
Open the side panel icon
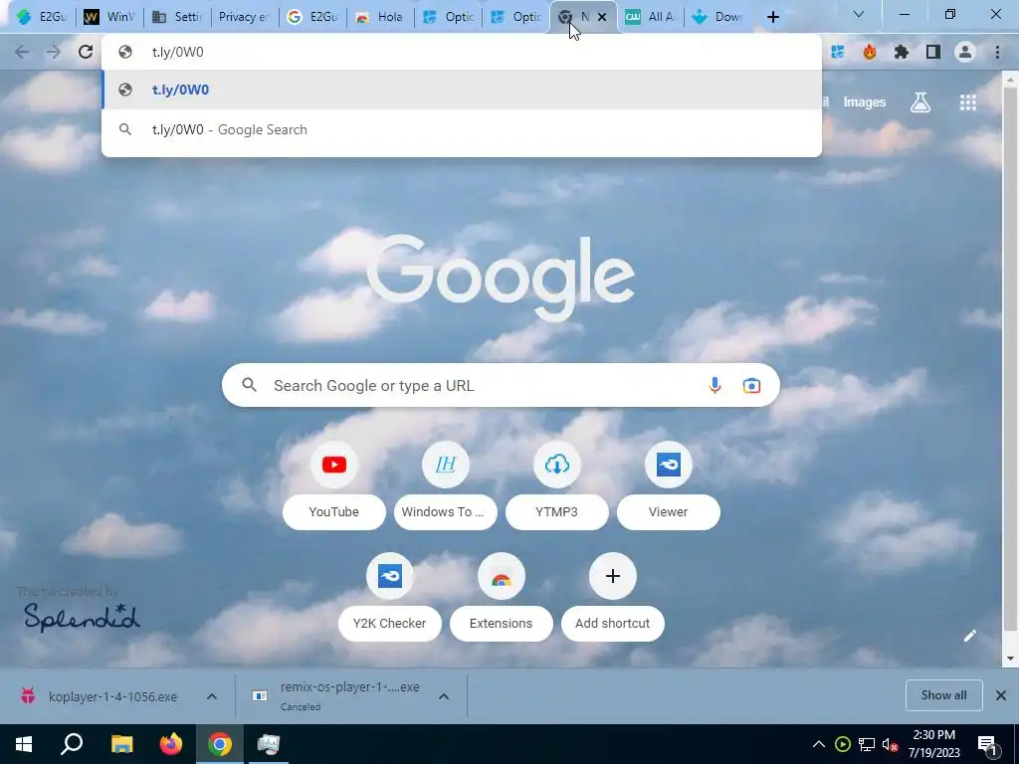coord(933,52)
